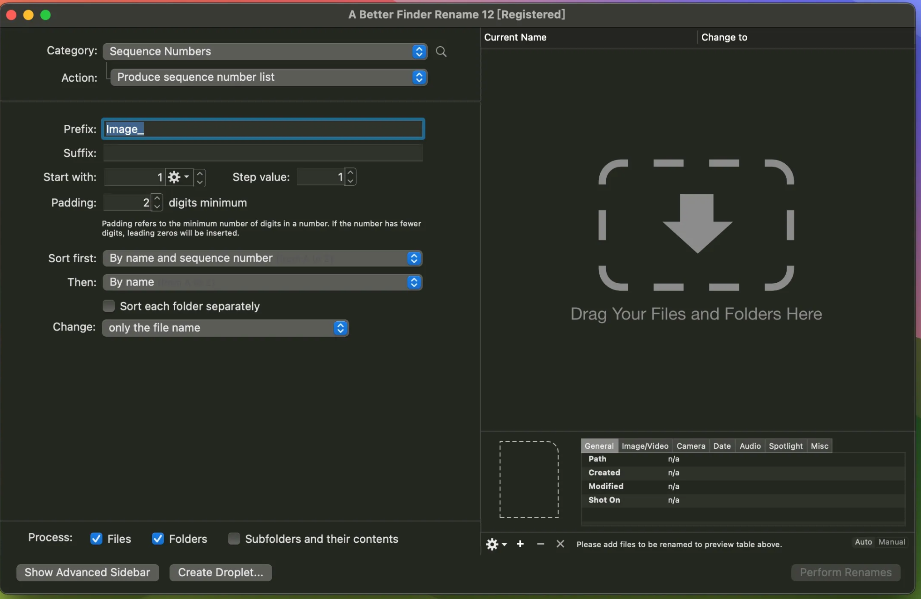
Task: Switch preview mode to Auto
Action: pos(863,542)
